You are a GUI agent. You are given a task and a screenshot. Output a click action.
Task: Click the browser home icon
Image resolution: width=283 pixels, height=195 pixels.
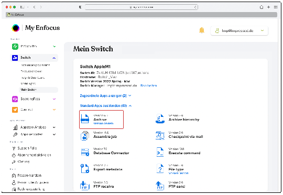click(x=262, y=7)
